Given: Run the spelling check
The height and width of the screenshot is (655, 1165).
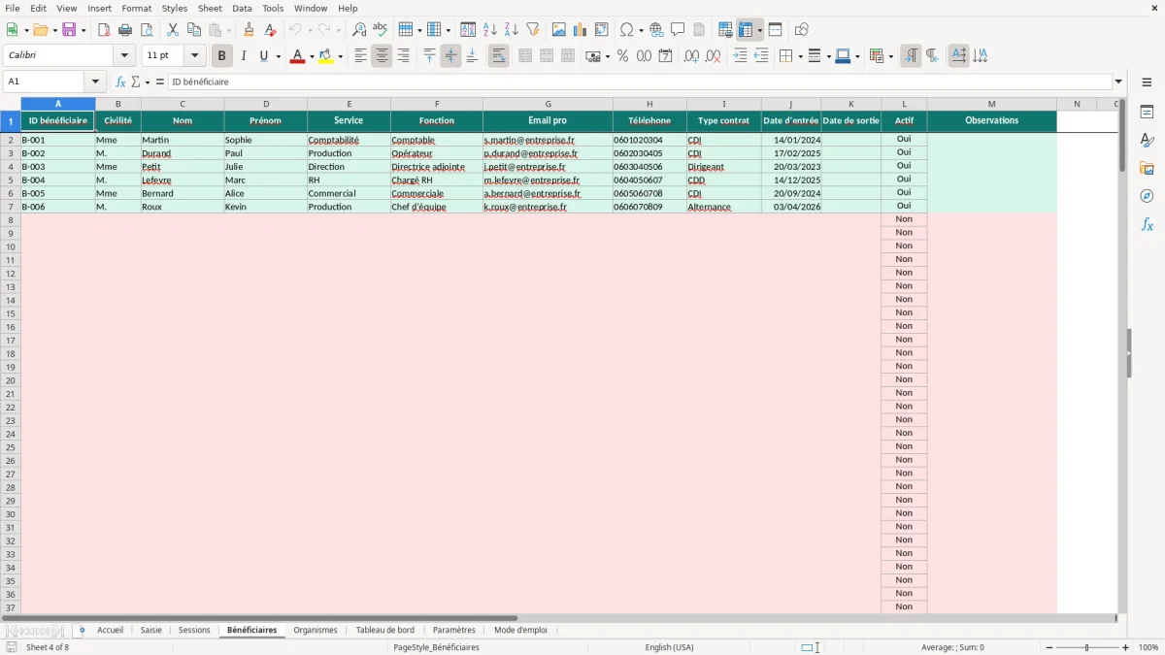Looking at the screenshot, I should point(381,30).
